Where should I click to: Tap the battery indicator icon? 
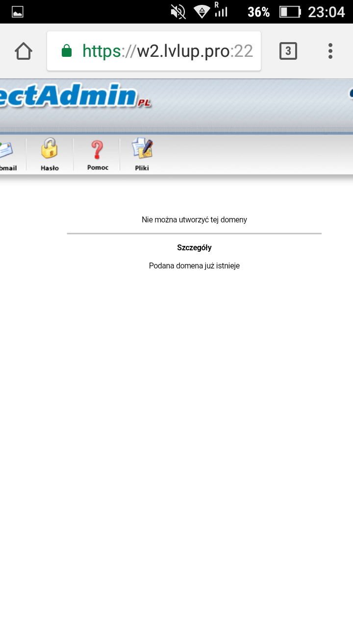(289, 12)
